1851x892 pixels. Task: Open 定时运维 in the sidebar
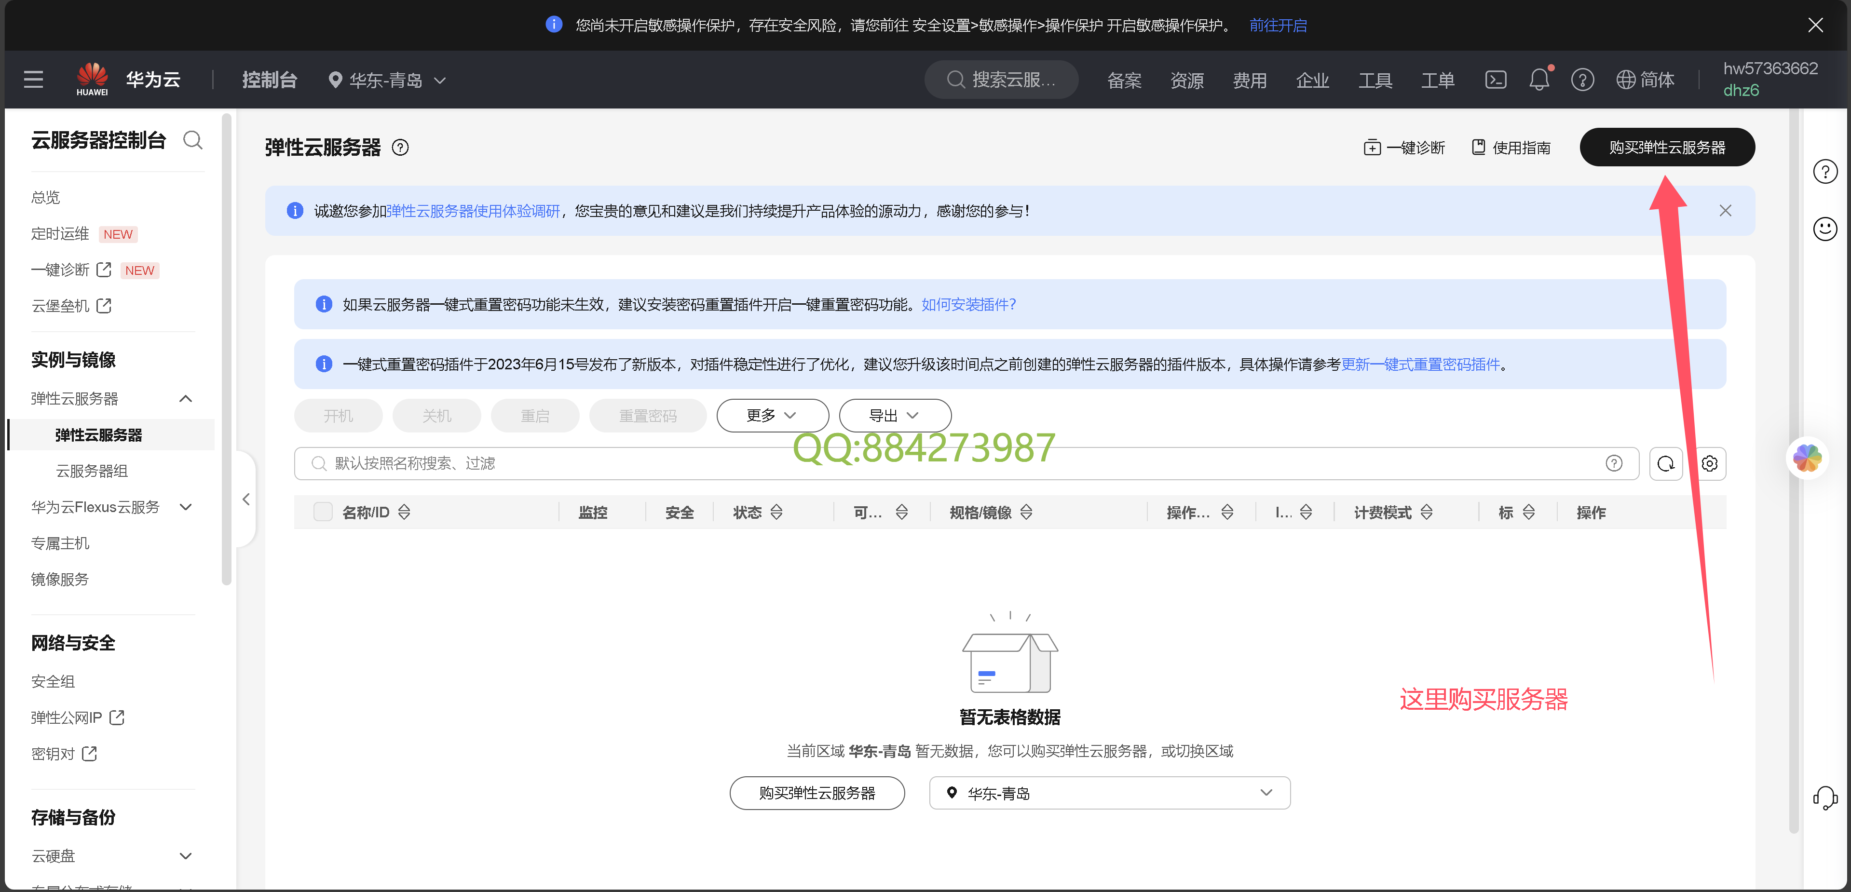60,233
